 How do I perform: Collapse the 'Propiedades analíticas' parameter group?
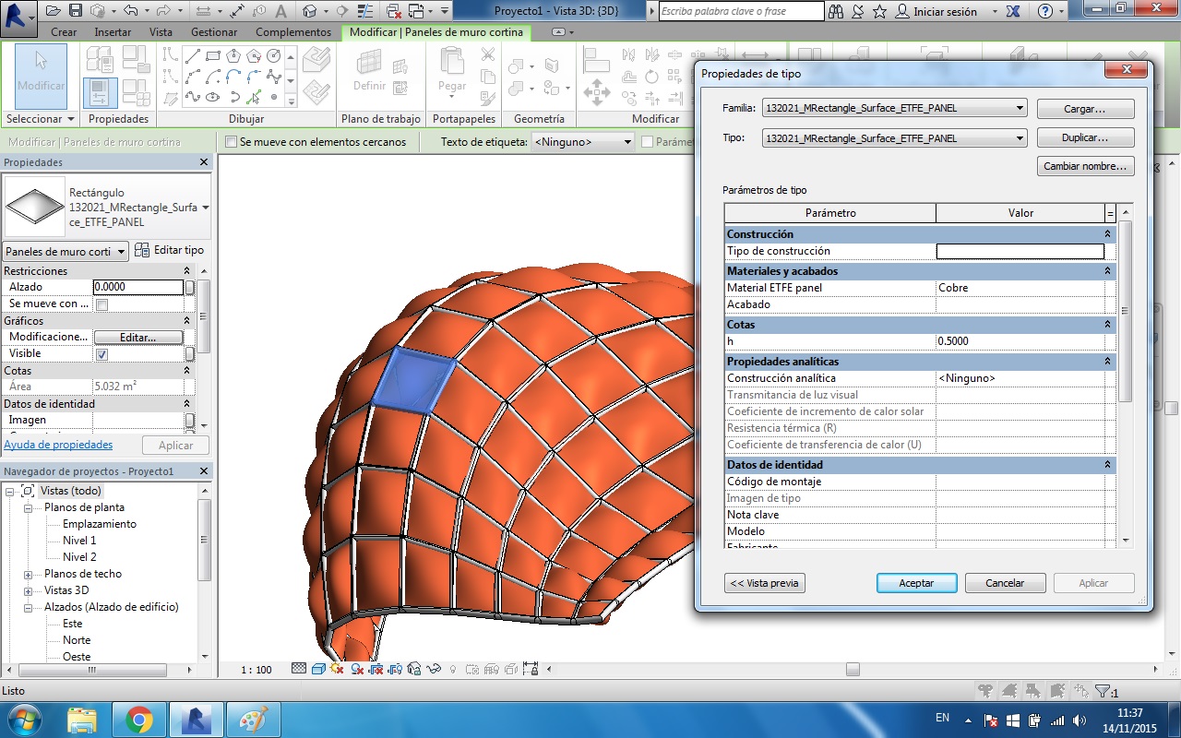click(x=1107, y=362)
